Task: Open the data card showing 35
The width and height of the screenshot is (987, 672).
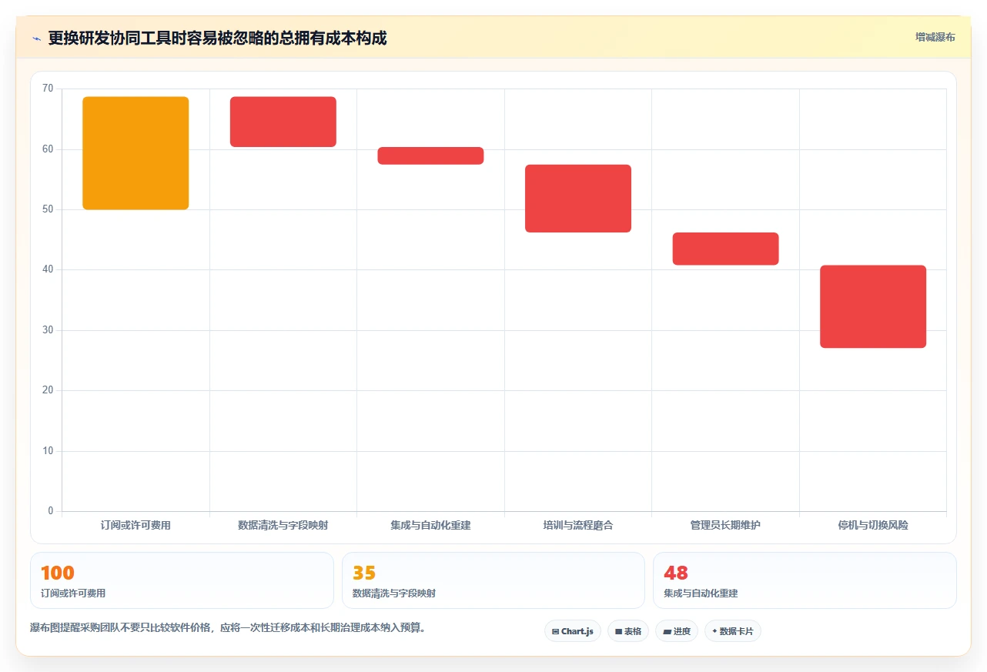Action: point(493,580)
